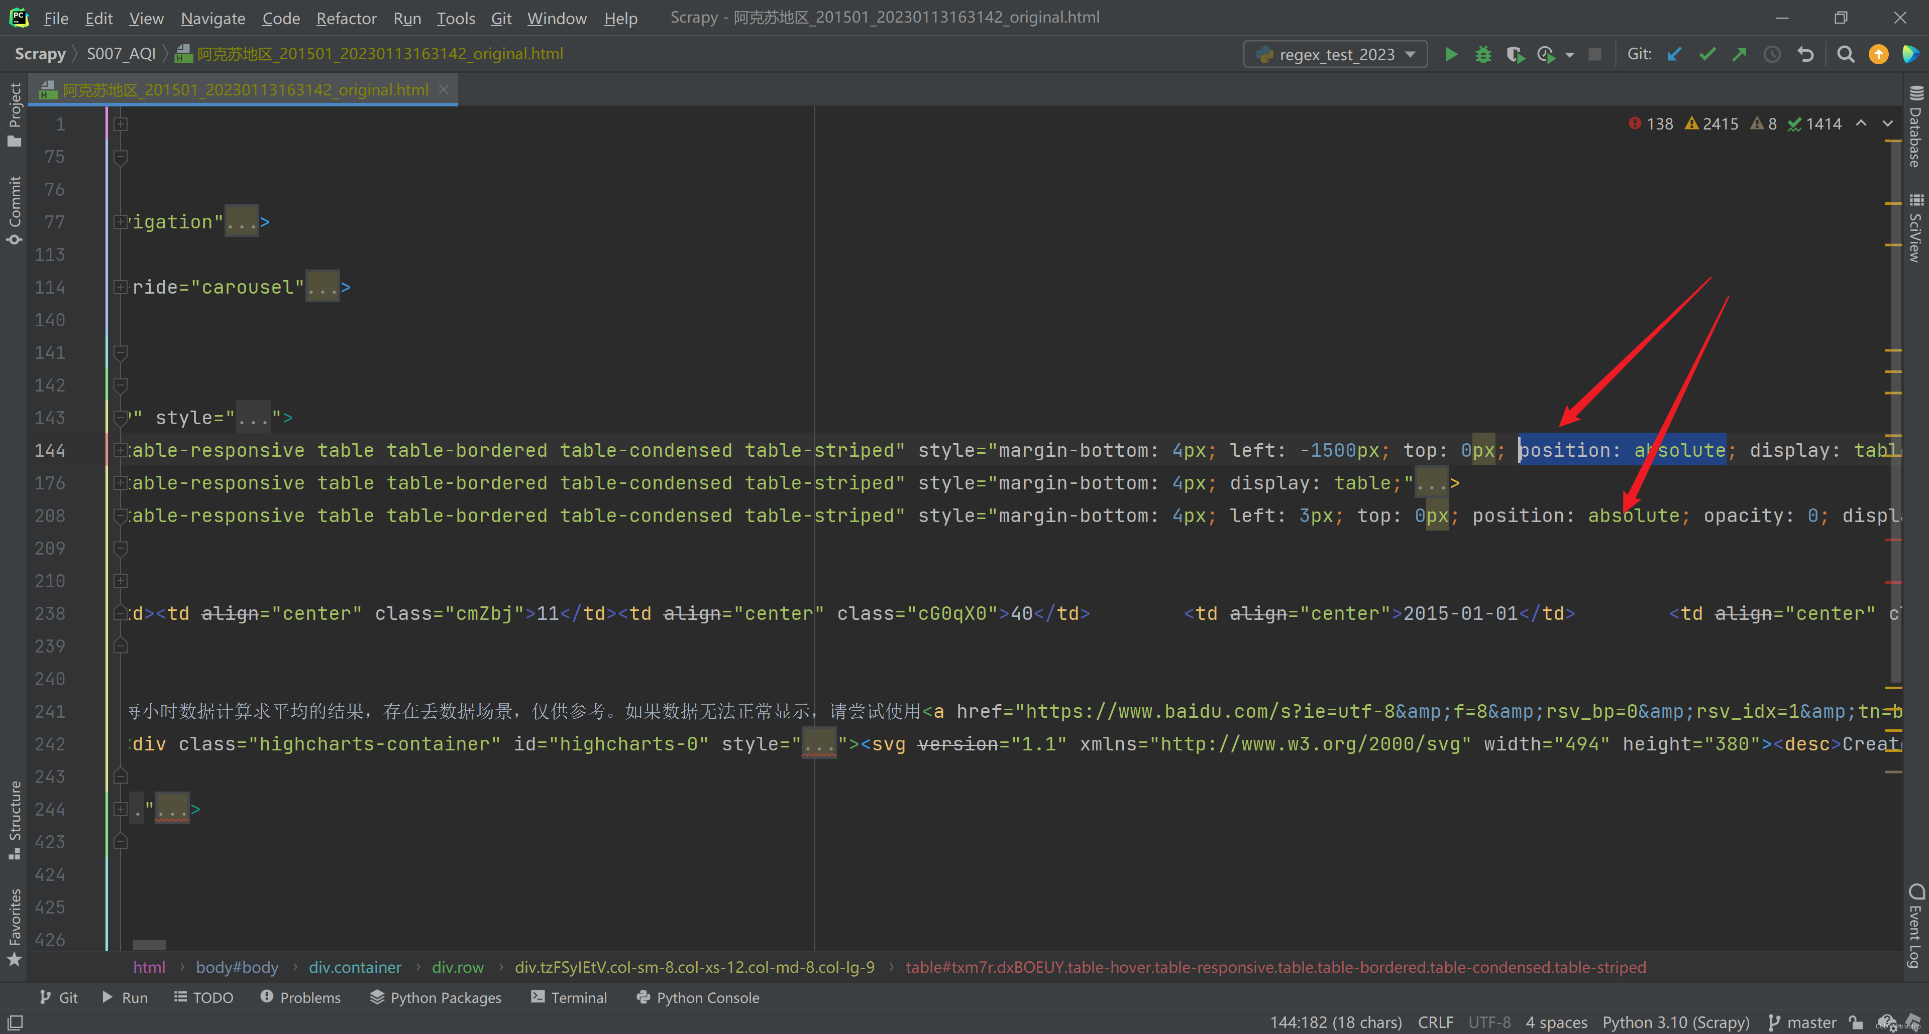1929x1034 pixels.
Task: Expand folded region at line 114
Action: (120, 287)
